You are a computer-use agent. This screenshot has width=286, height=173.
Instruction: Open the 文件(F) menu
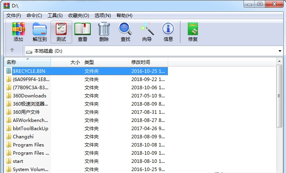[x=14, y=16]
